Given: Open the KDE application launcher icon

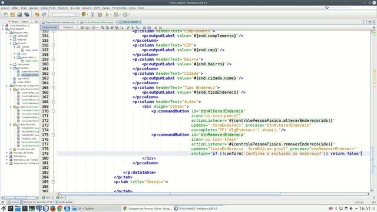Looking at the screenshot, I should point(4,208).
